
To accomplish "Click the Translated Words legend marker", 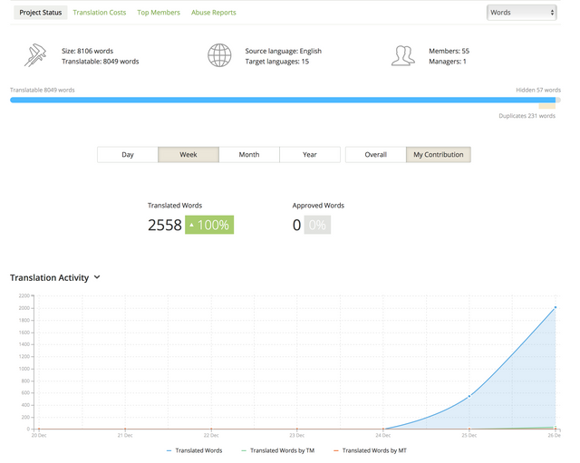I will point(170,450).
